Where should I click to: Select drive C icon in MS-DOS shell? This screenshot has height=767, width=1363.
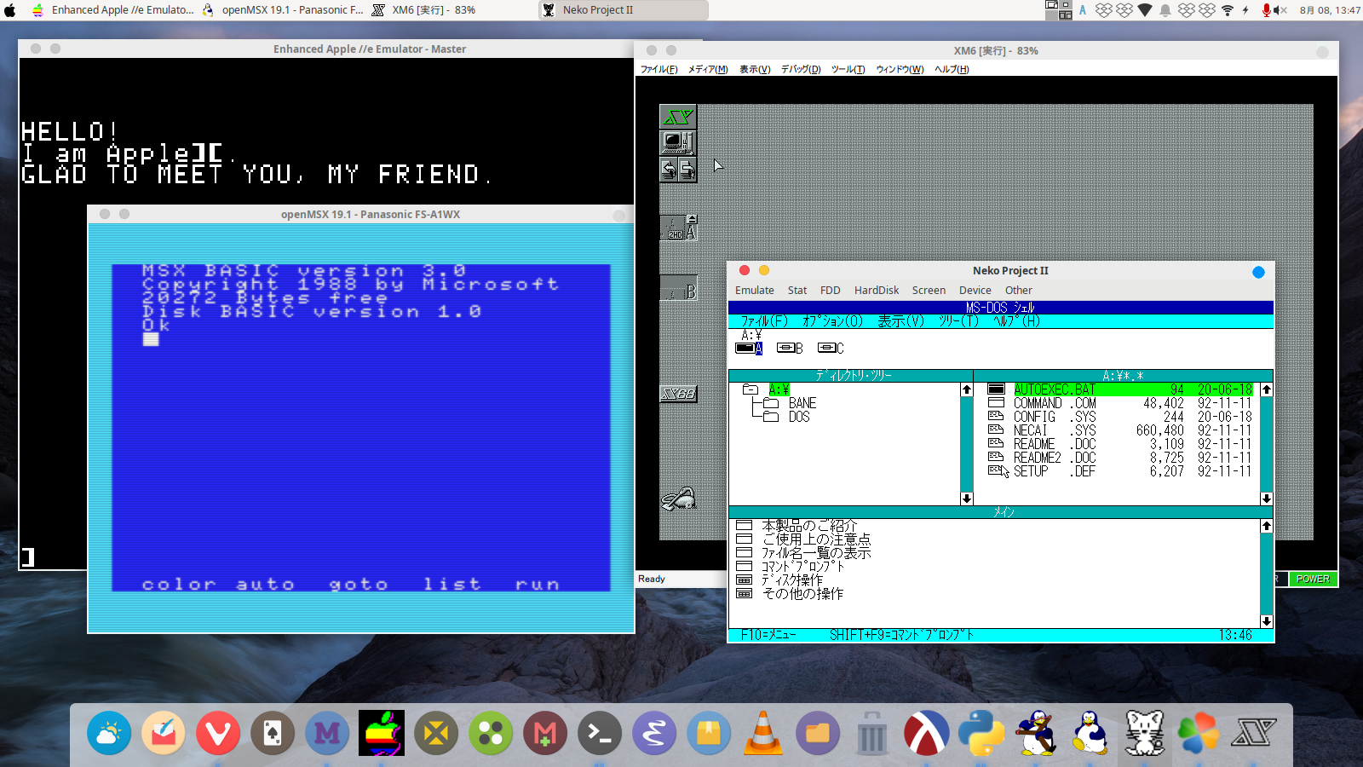coord(831,348)
